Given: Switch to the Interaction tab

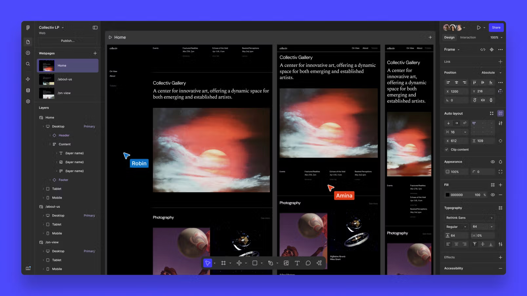Looking at the screenshot, I should (x=468, y=37).
